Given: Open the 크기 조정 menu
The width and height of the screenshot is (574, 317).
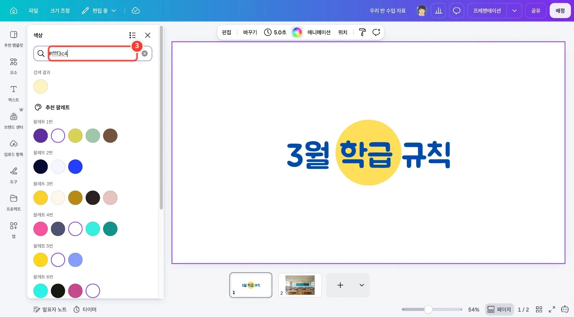Looking at the screenshot, I should pos(60,11).
